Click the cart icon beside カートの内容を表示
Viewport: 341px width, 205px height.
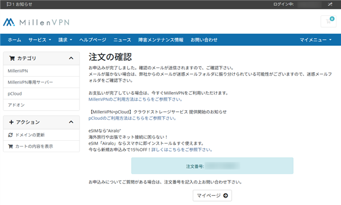coord(10,147)
